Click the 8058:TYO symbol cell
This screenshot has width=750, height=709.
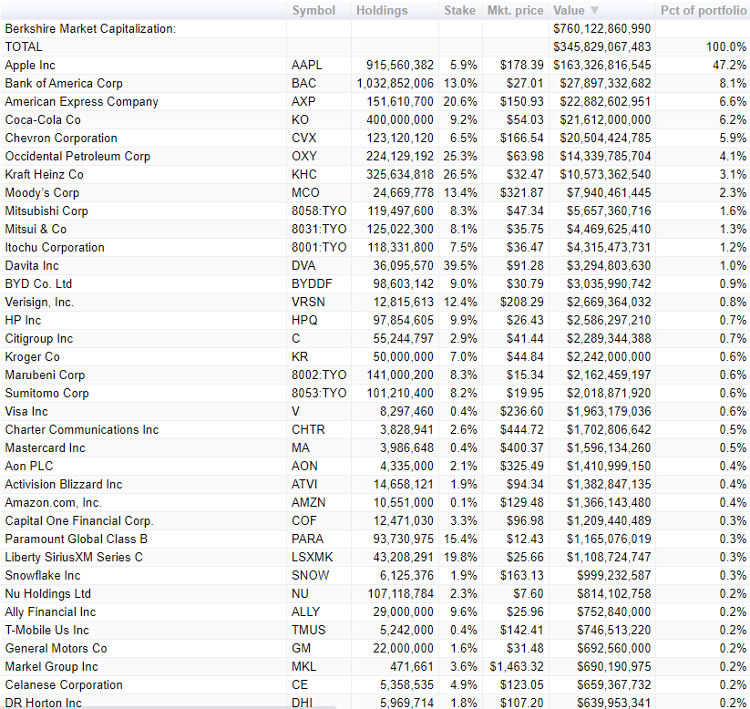[319, 211]
